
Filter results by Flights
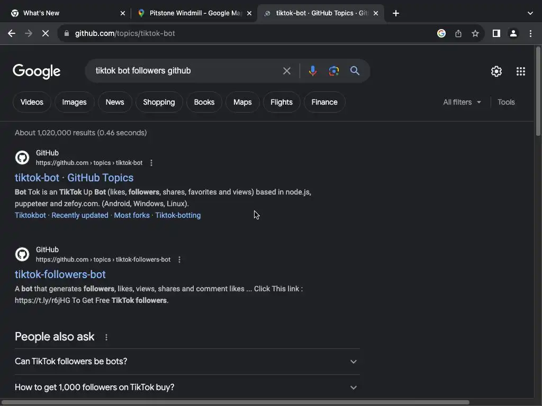pyautogui.click(x=282, y=102)
